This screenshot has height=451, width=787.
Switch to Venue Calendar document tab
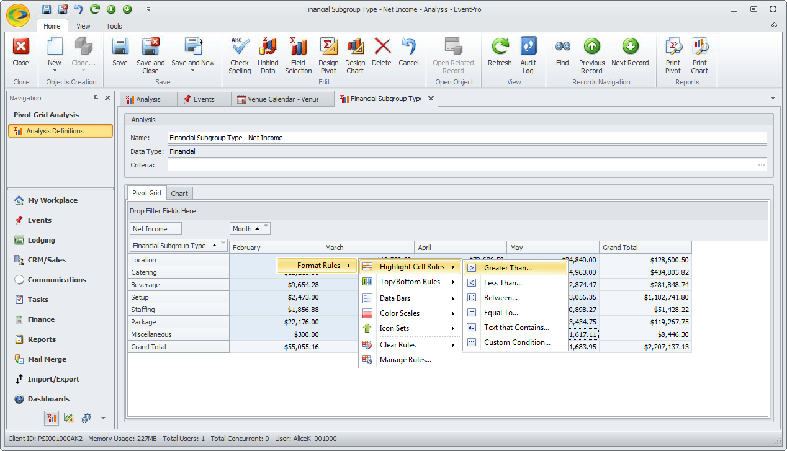click(282, 99)
